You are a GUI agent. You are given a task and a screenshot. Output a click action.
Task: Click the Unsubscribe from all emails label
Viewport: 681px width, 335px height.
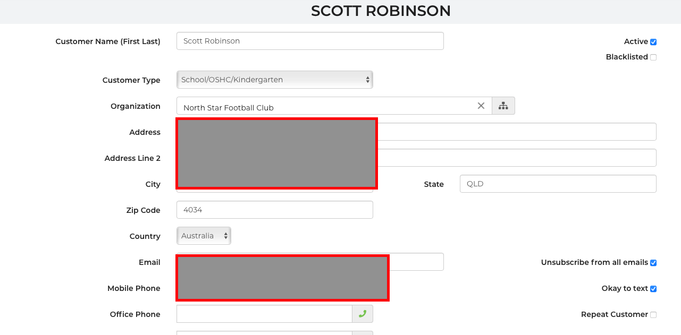(x=594, y=262)
